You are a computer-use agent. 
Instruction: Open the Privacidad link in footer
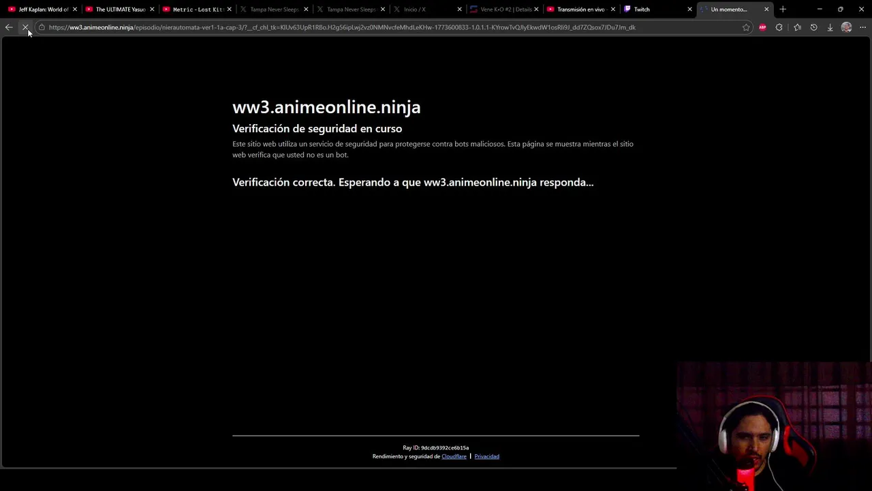click(486, 456)
